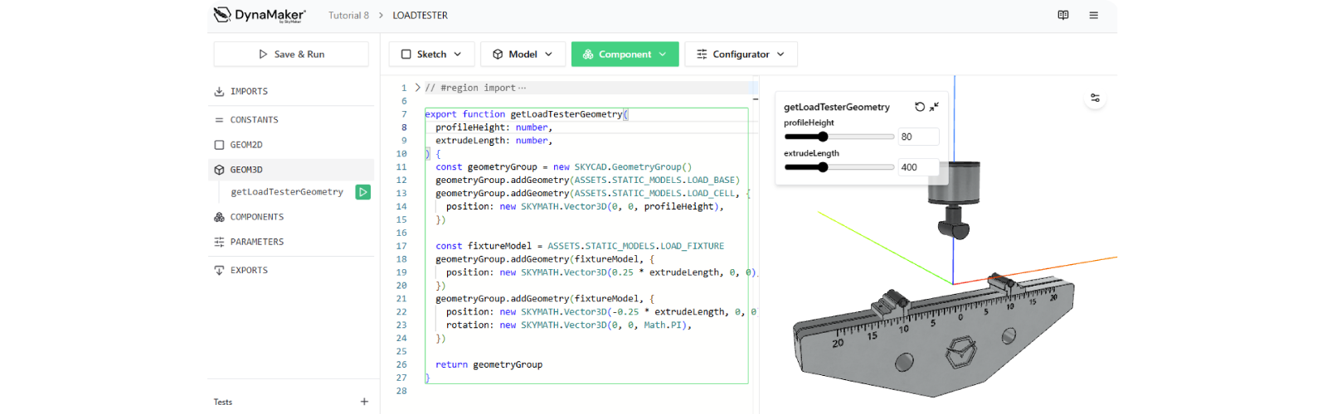Open the Sketch dropdown
1327x414 pixels.
tap(431, 55)
